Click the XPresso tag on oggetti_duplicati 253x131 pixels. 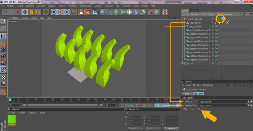220,19
